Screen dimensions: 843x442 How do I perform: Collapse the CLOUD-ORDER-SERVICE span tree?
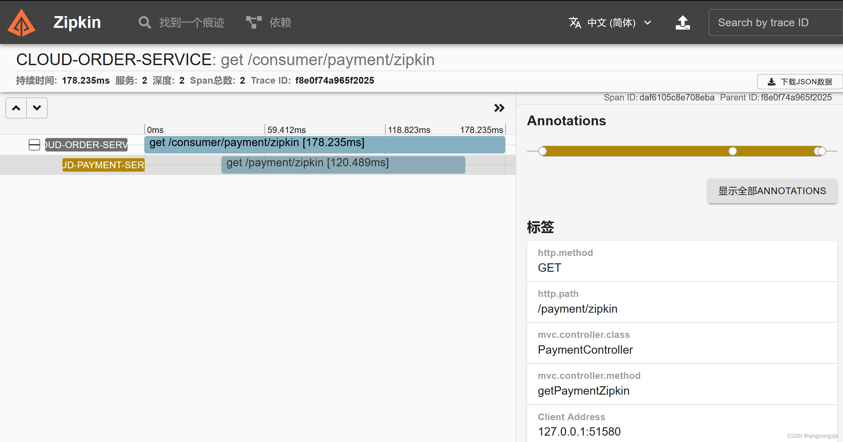coord(34,145)
